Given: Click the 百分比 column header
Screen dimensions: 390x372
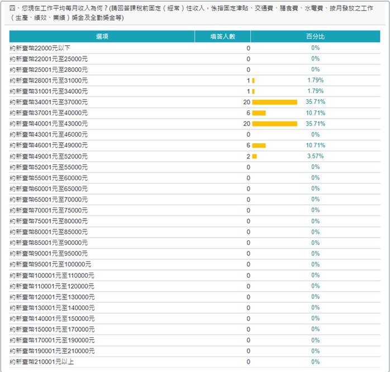Looking at the screenshot, I should pyautogui.click(x=315, y=36).
